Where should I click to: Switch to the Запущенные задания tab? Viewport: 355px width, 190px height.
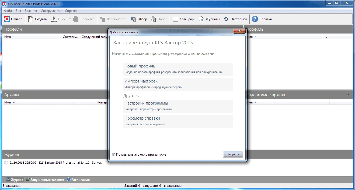pyautogui.click(x=45, y=180)
